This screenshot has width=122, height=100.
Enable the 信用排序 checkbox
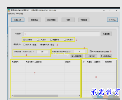tap(65, 40)
